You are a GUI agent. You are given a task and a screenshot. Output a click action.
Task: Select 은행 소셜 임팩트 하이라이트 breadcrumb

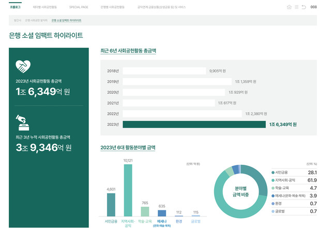click(x=67, y=20)
